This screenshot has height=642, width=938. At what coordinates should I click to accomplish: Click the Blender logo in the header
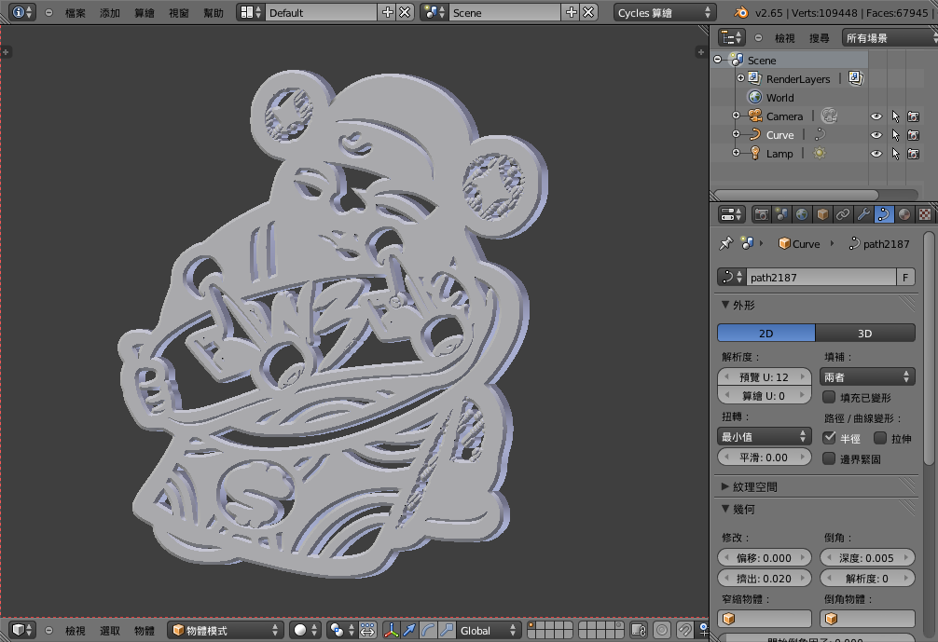pos(740,12)
